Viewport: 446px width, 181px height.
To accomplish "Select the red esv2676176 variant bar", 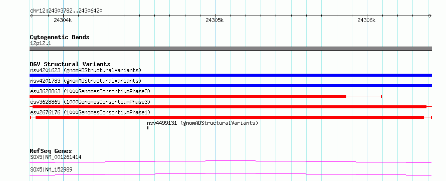I will click(x=231, y=117).
